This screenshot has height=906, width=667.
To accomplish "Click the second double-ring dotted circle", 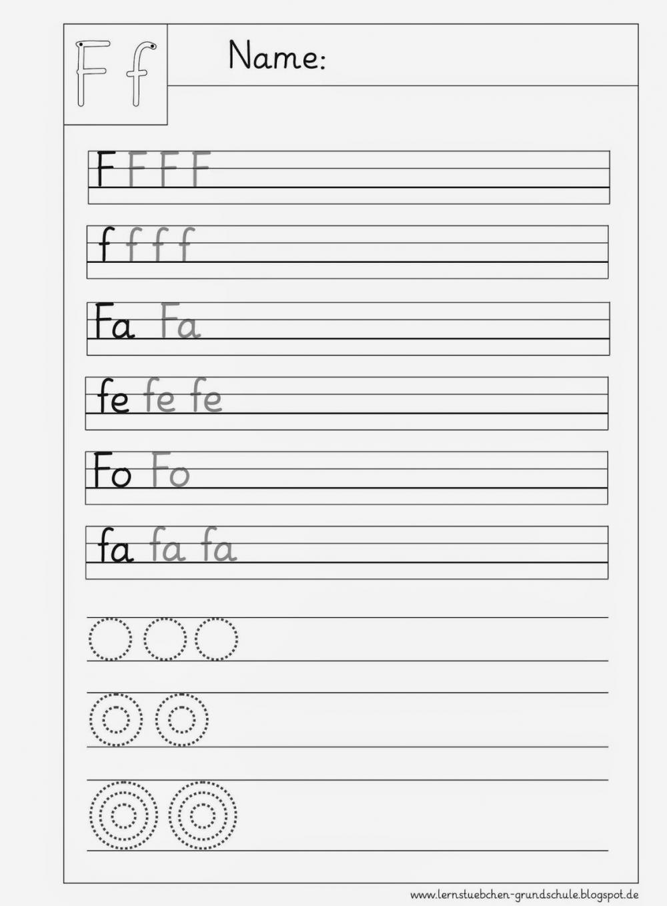I will 181,721.
